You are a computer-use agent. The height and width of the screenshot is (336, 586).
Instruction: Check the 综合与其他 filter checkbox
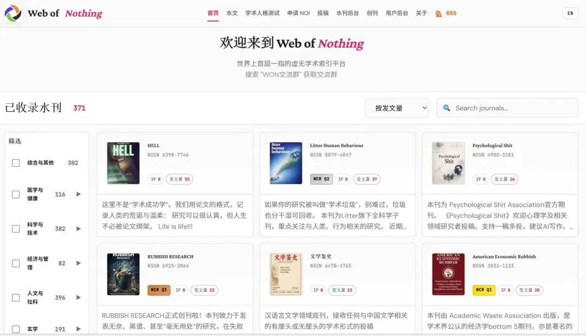[x=16, y=163]
